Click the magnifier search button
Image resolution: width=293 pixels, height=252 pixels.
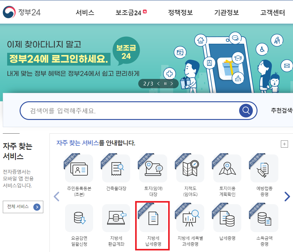246,111
